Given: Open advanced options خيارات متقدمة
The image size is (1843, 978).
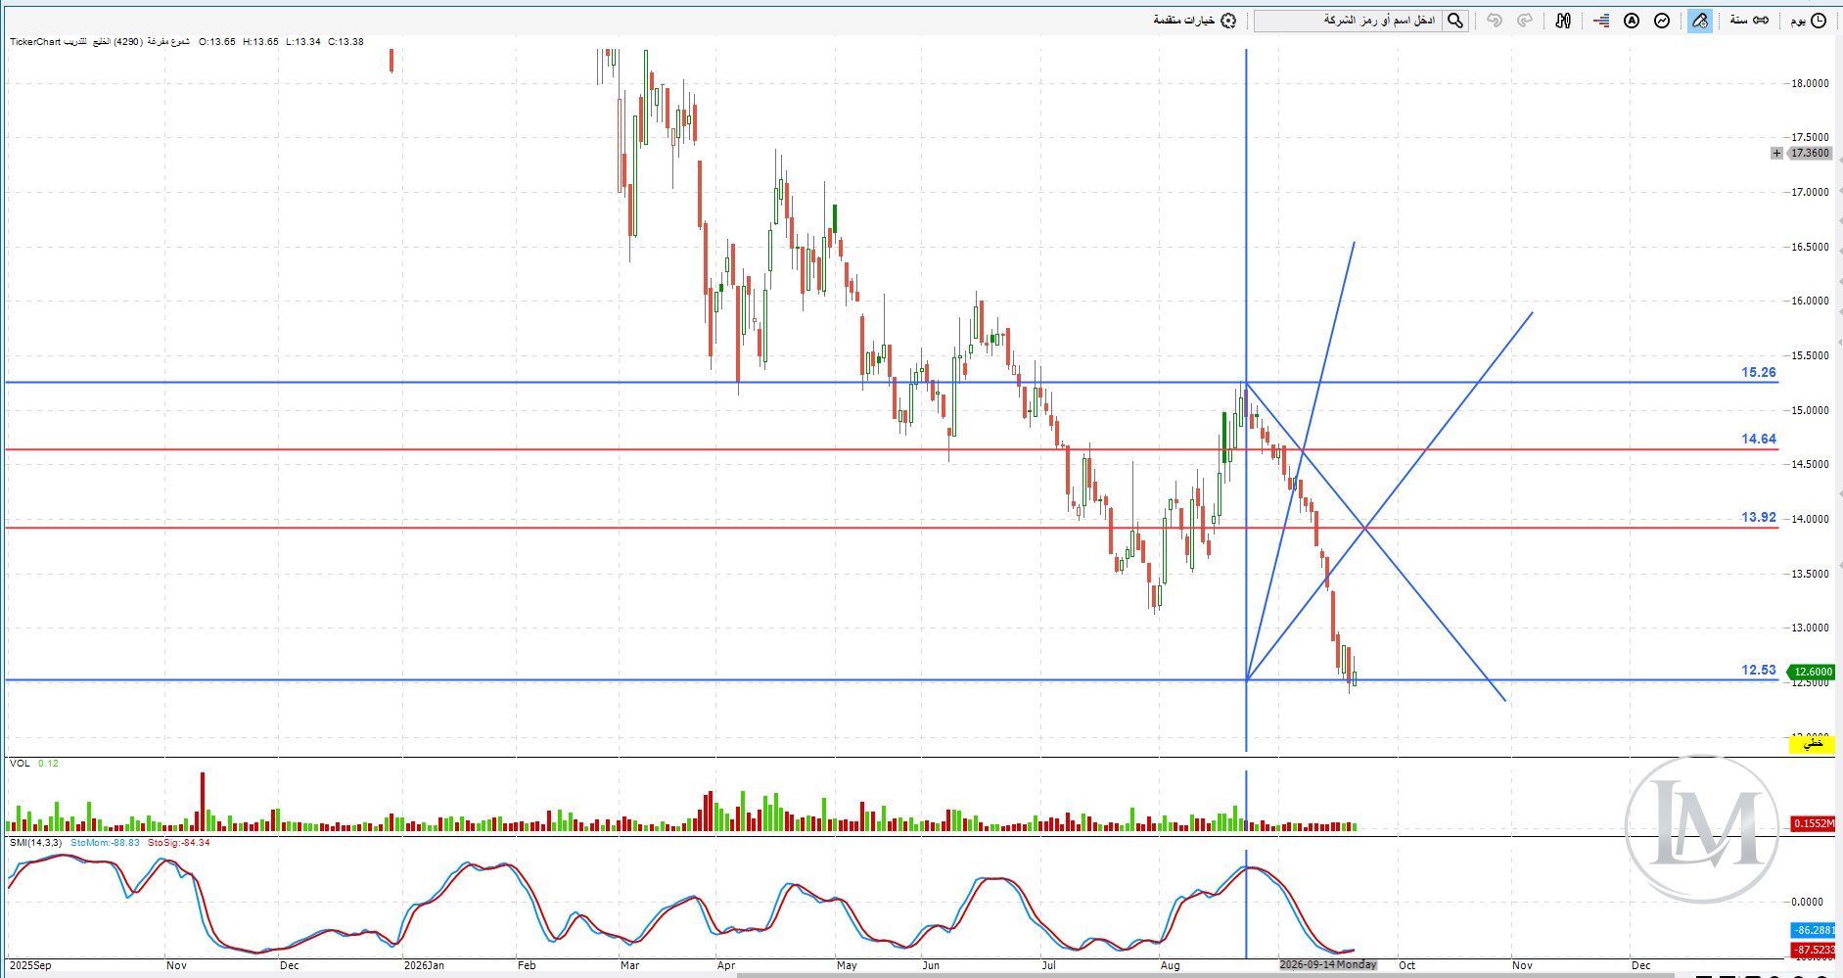Looking at the screenshot, I should tap(1195, 21).
